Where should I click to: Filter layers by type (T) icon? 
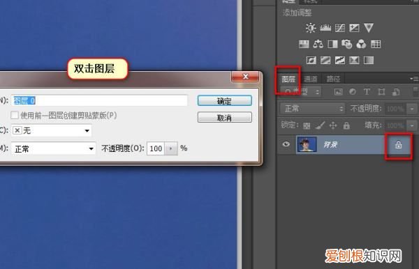367,92
